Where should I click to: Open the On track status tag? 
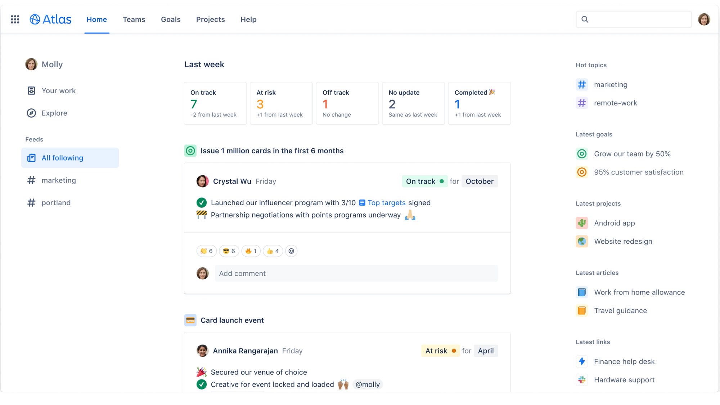(x=424, y=181)
